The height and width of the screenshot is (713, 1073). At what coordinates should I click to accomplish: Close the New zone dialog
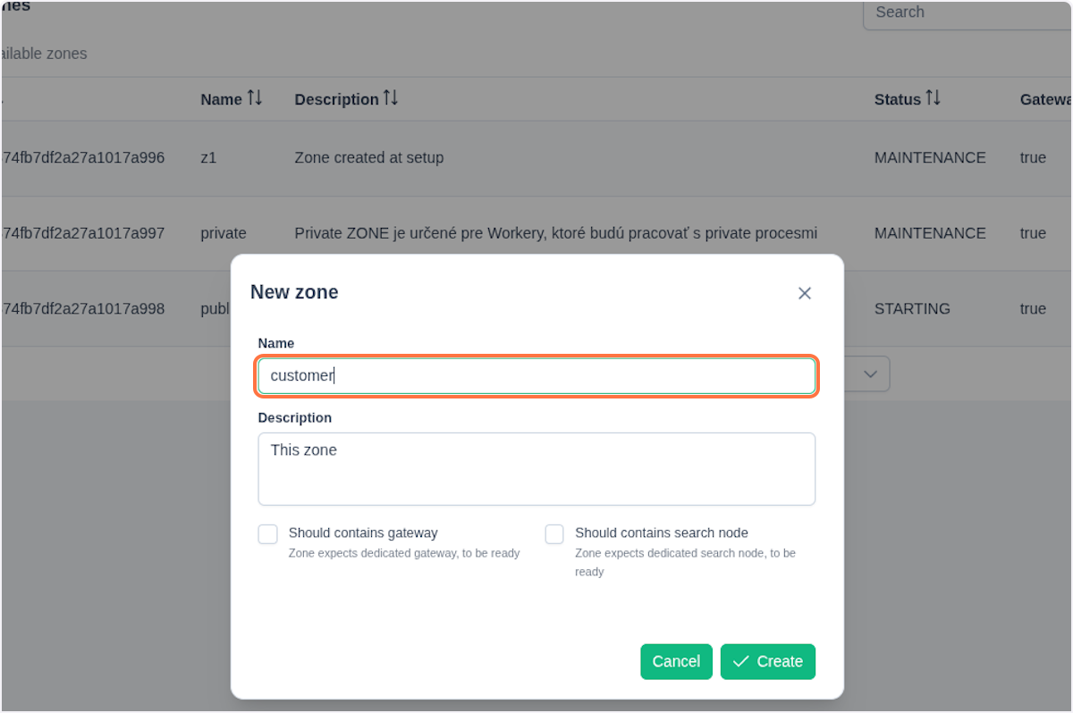click(804, 293)
